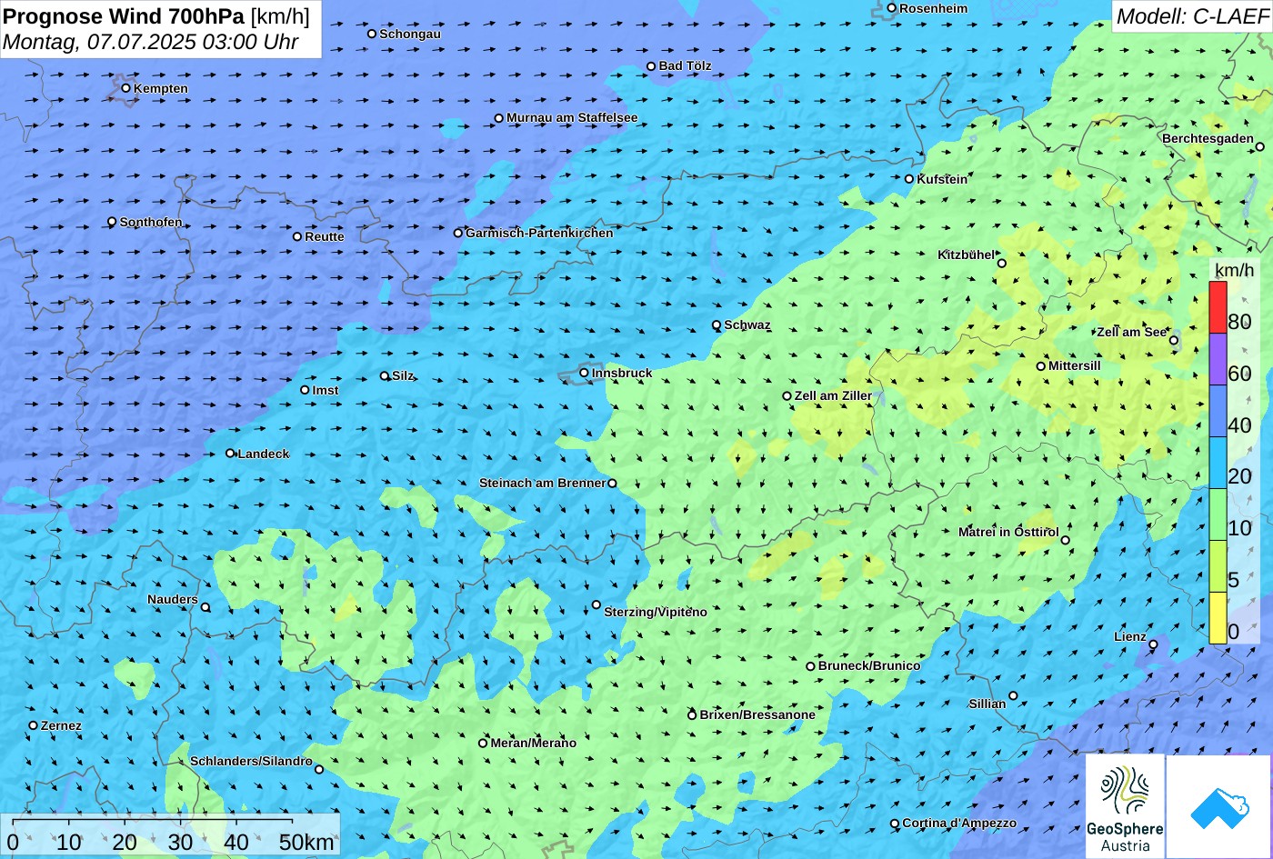Click the blue cloud arrow logo
Screen dimensions: 1273x859
pos(1219,806)
